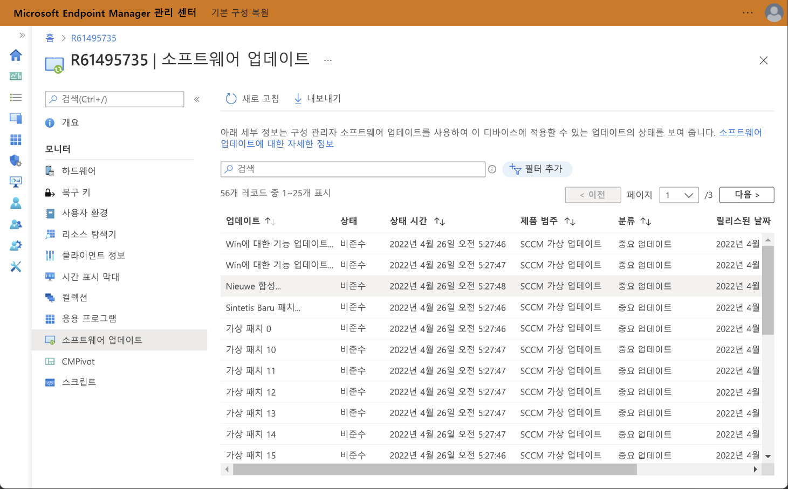Open the page number dropdown
This screenshot has height=489, width=788.
(679, 195)
